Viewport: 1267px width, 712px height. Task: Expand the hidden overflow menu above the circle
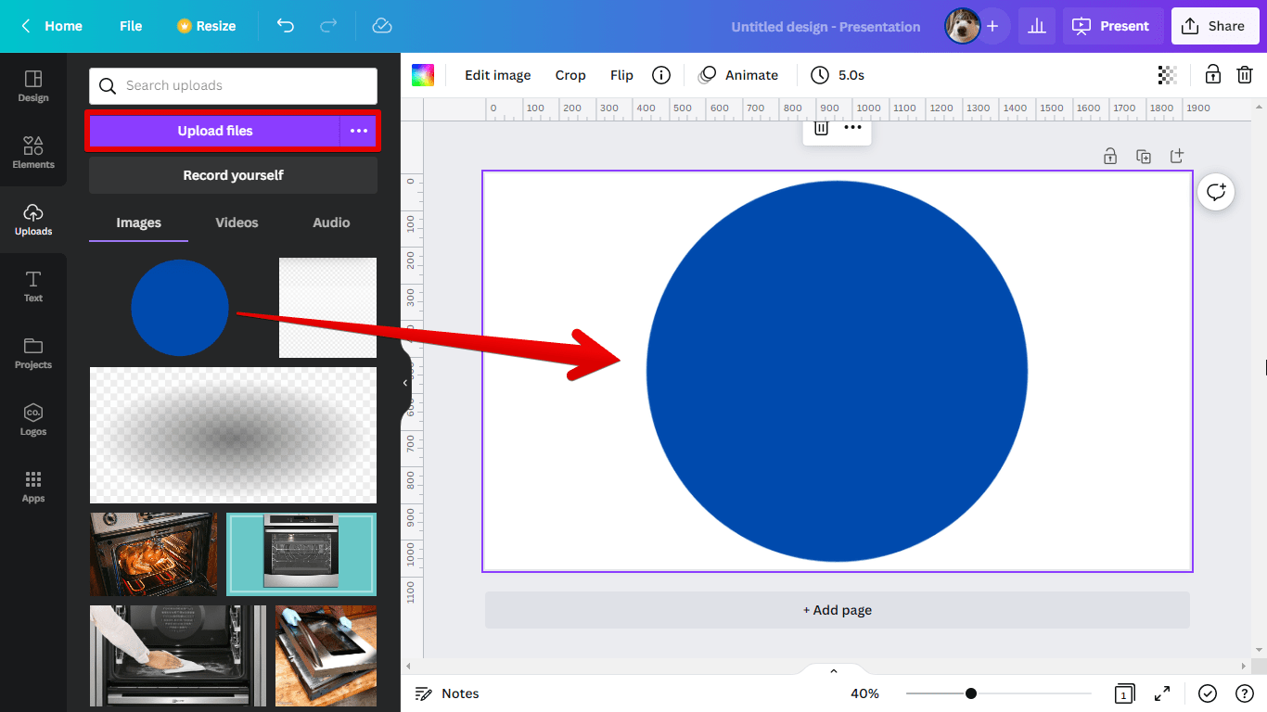852,128
